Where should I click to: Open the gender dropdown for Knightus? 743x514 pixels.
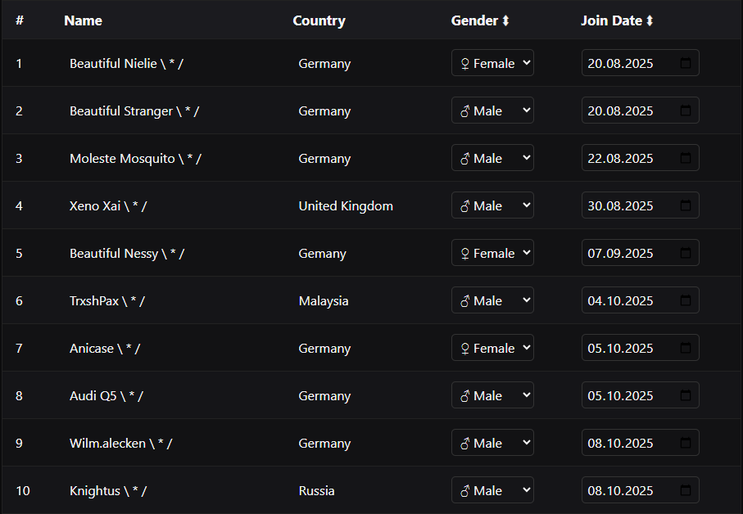[492, 490]
